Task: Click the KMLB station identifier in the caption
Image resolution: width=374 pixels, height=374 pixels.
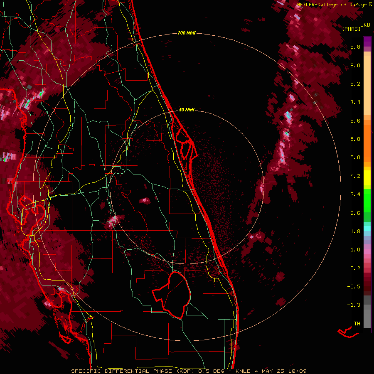Action: pos(243,371)
